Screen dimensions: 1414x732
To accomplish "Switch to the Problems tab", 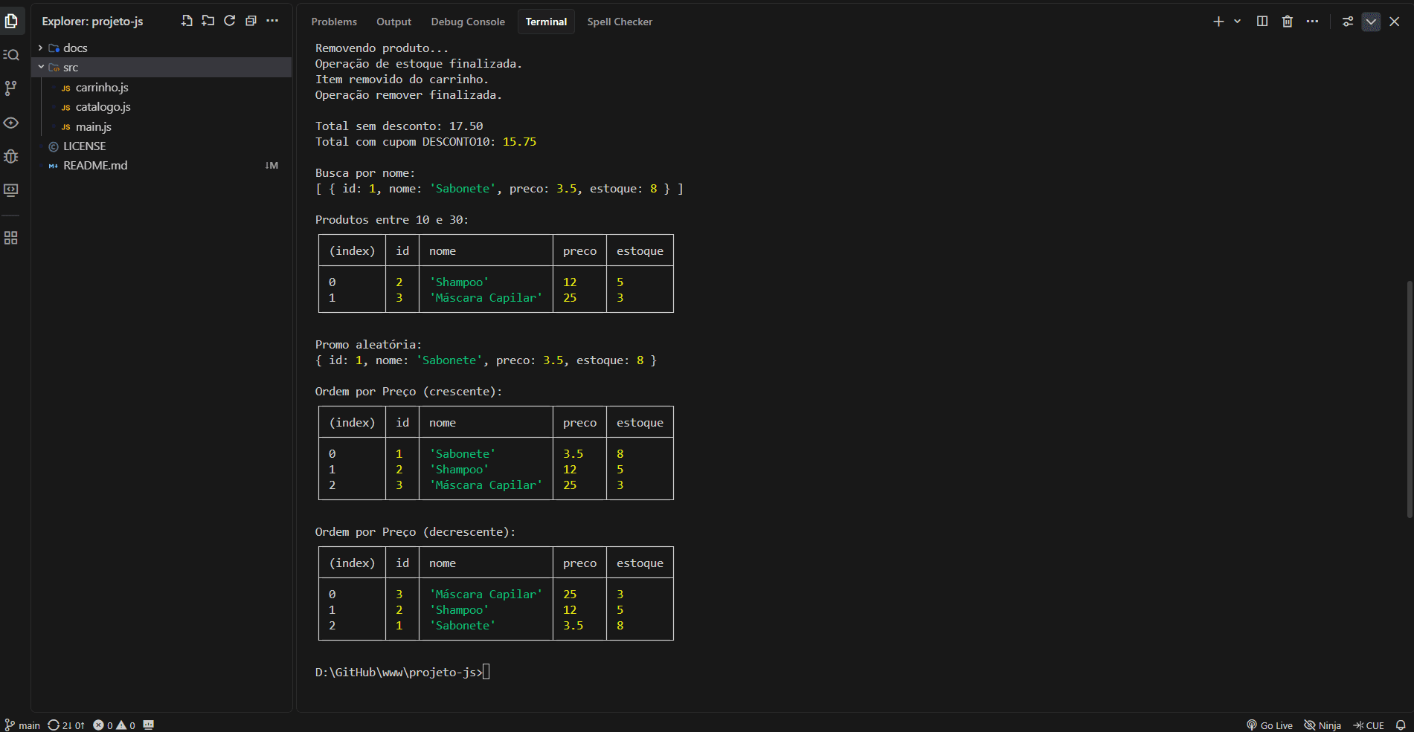I will click(334, 22).
